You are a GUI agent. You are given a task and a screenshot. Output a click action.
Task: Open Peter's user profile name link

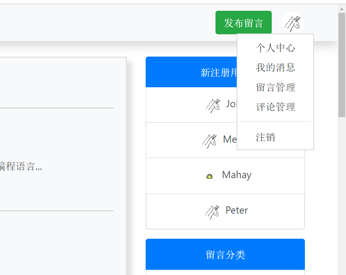(x=237, y=210)
